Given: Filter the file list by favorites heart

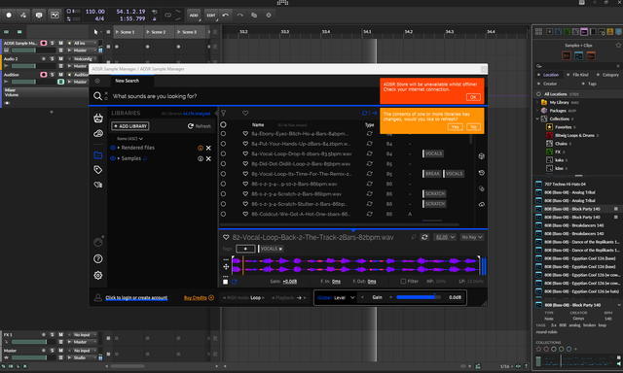Looking at the screenshot, I should click(245, 113).
